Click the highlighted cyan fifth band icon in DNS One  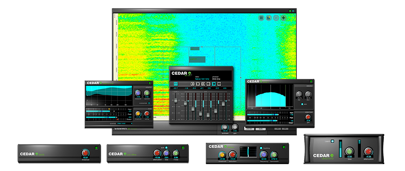(x=214, y=84)
